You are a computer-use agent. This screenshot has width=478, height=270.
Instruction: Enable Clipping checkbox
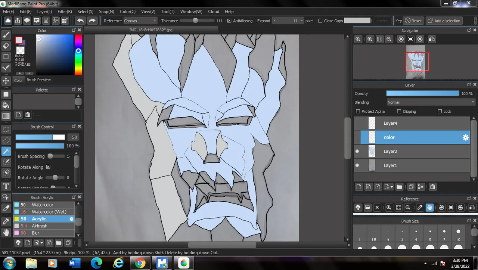(399, 111)
